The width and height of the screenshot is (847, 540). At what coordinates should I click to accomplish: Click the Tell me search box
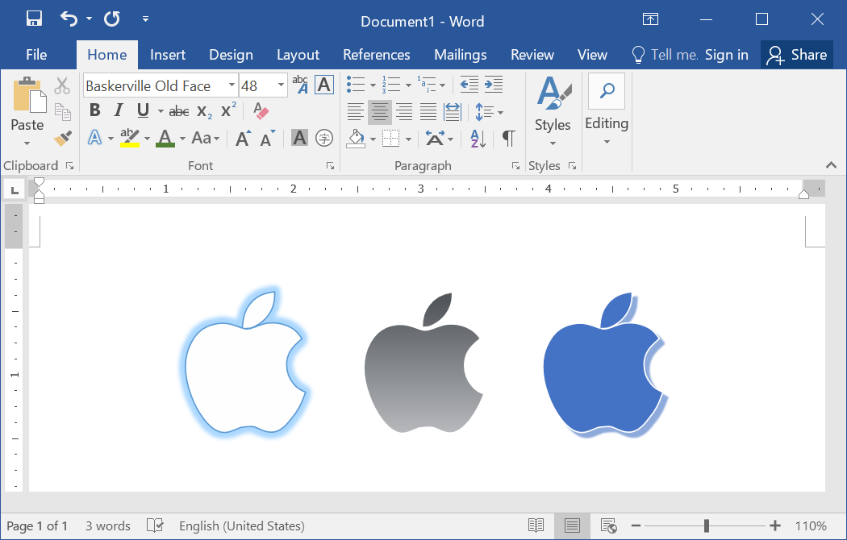point(665,55)
